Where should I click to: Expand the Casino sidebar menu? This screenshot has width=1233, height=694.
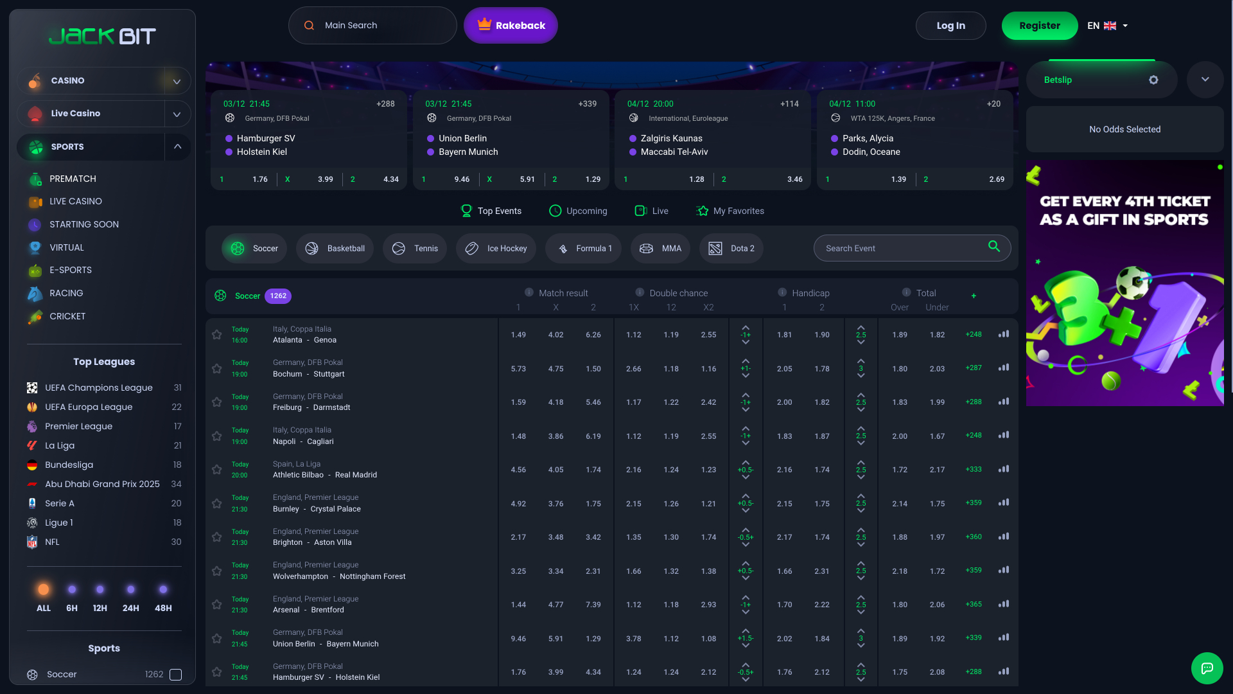pos(177,81)
